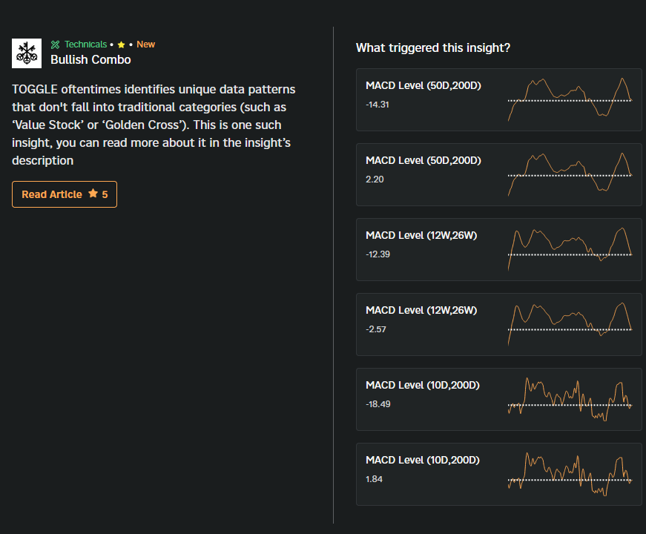Click the star icon inside Read Article
This screenshot has width=646, height=534.
(93, 194)
